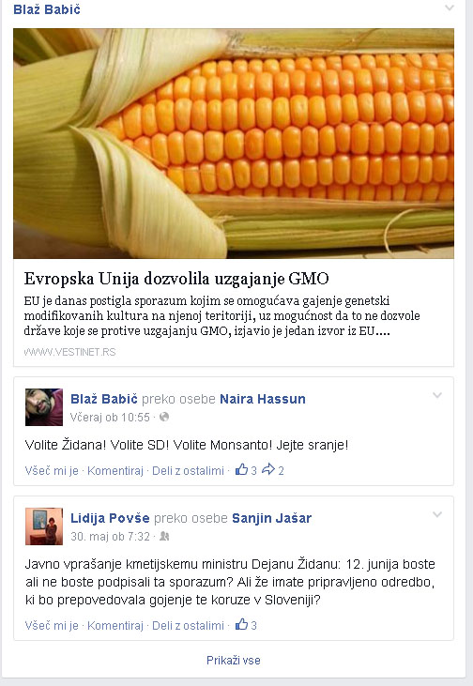Click Komentiraj under Lidija Povše's post
This screenshot has height=686, width=473.
[x=115, y=626]
